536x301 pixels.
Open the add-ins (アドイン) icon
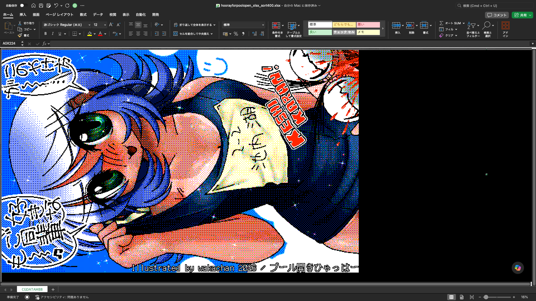506,30
